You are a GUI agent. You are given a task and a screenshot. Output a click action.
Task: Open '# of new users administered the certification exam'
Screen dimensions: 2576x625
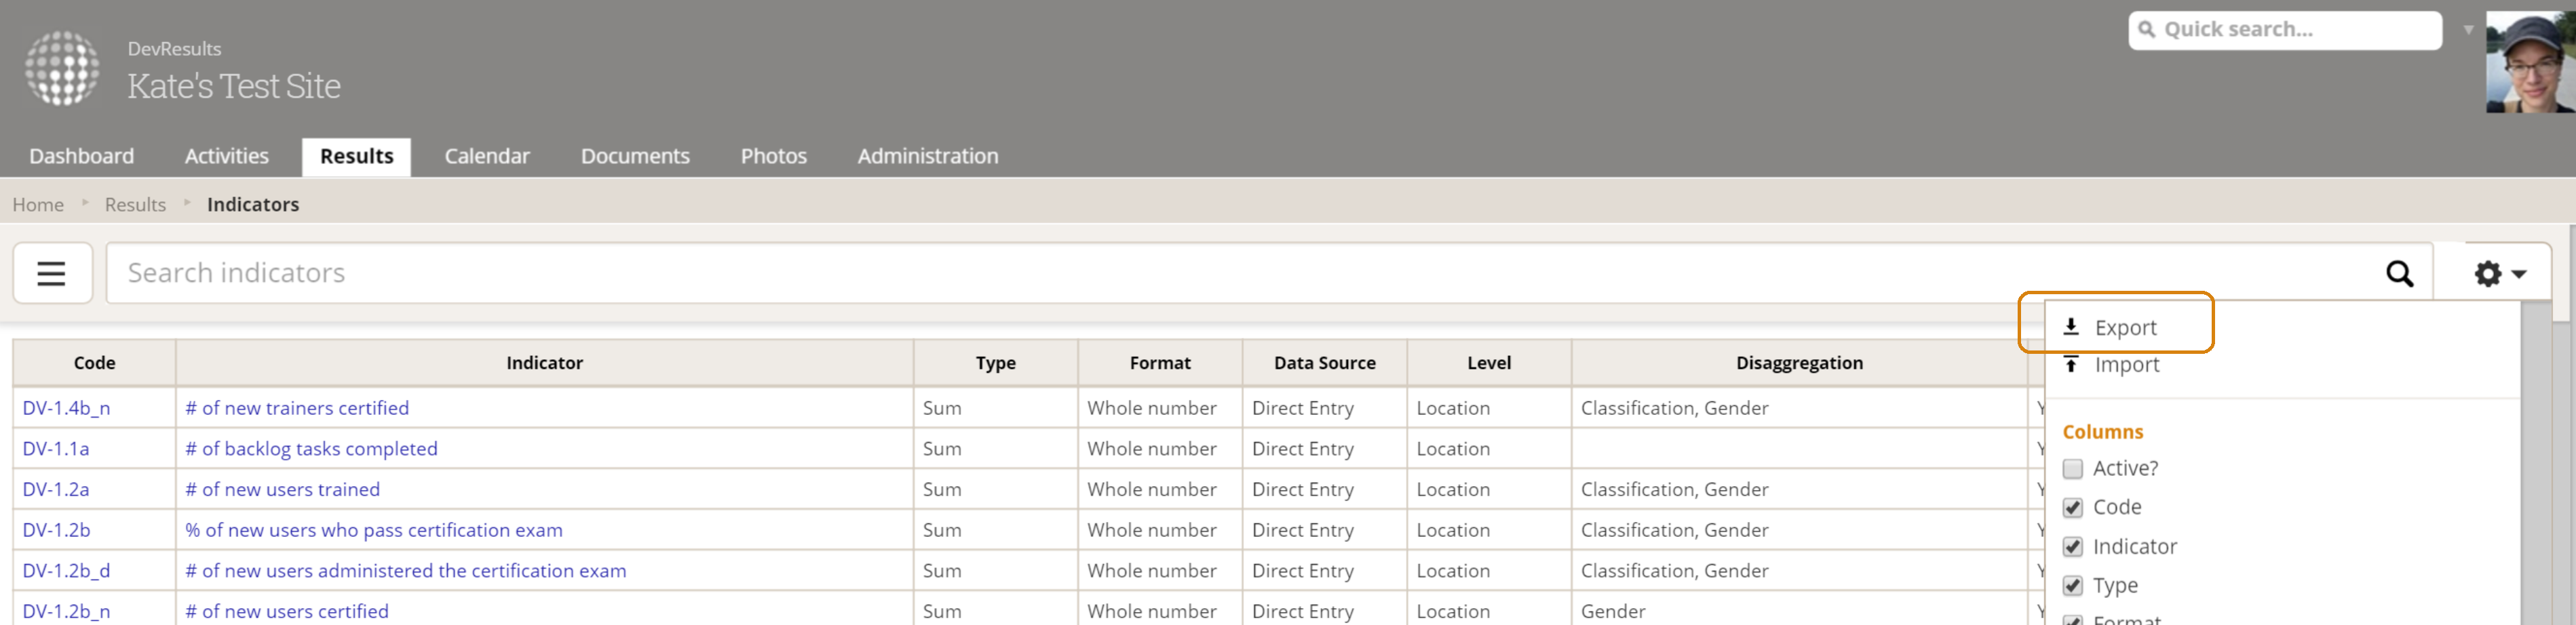[406, 571]
